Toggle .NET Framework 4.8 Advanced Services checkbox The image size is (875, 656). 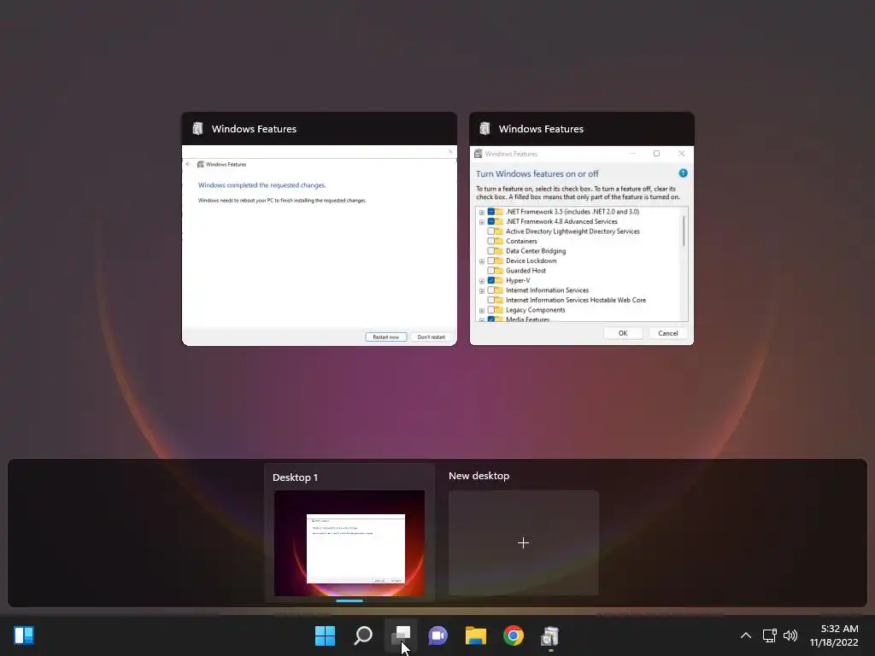pos(491,221)
